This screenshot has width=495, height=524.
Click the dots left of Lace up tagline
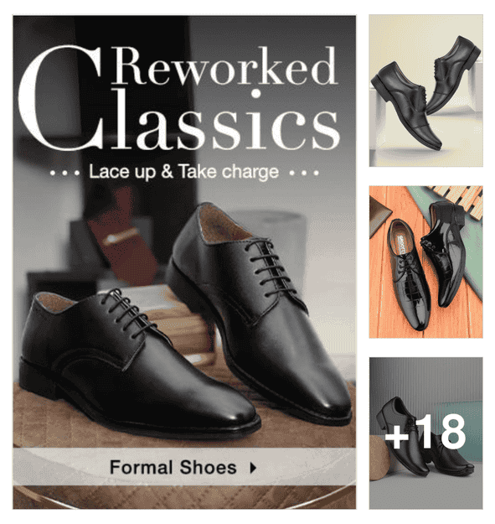tap(64, 173)
